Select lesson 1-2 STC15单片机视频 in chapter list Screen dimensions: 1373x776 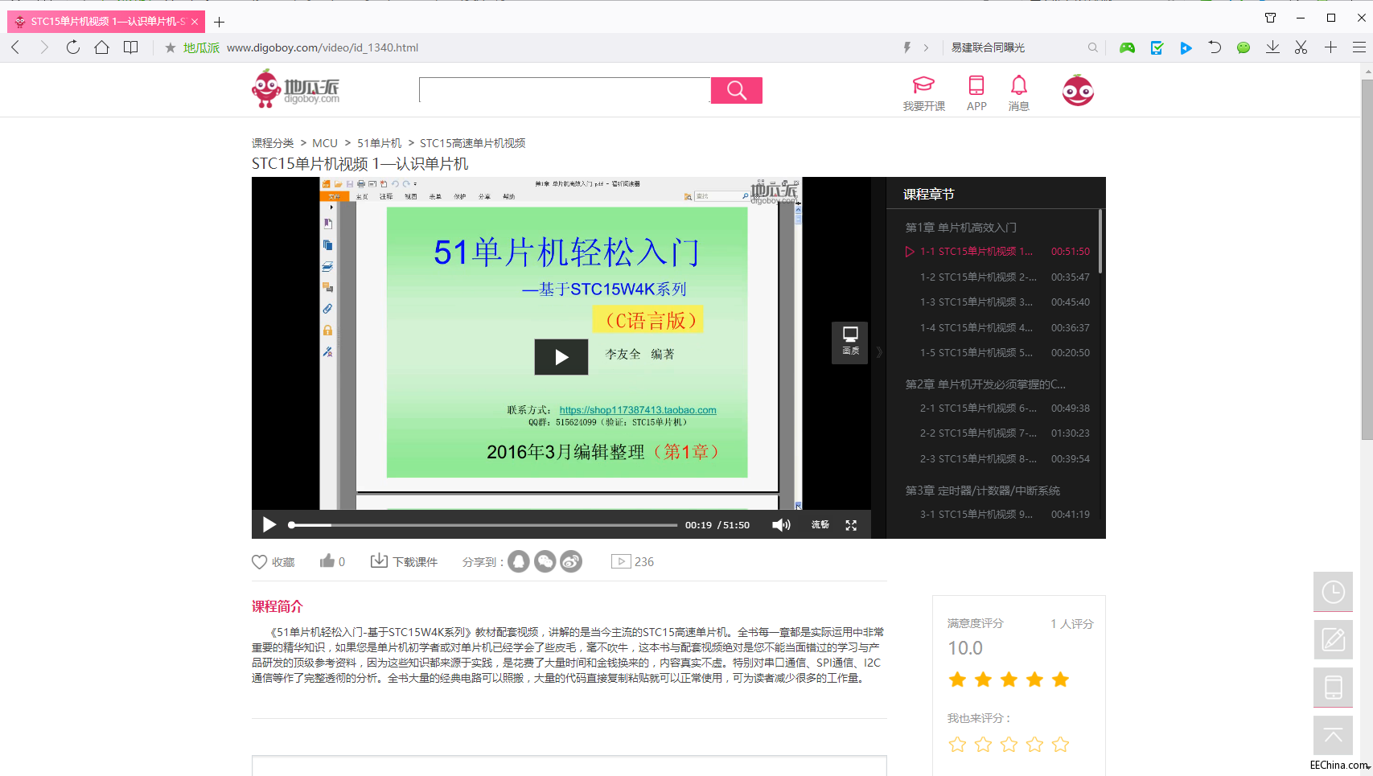(977, 277)
